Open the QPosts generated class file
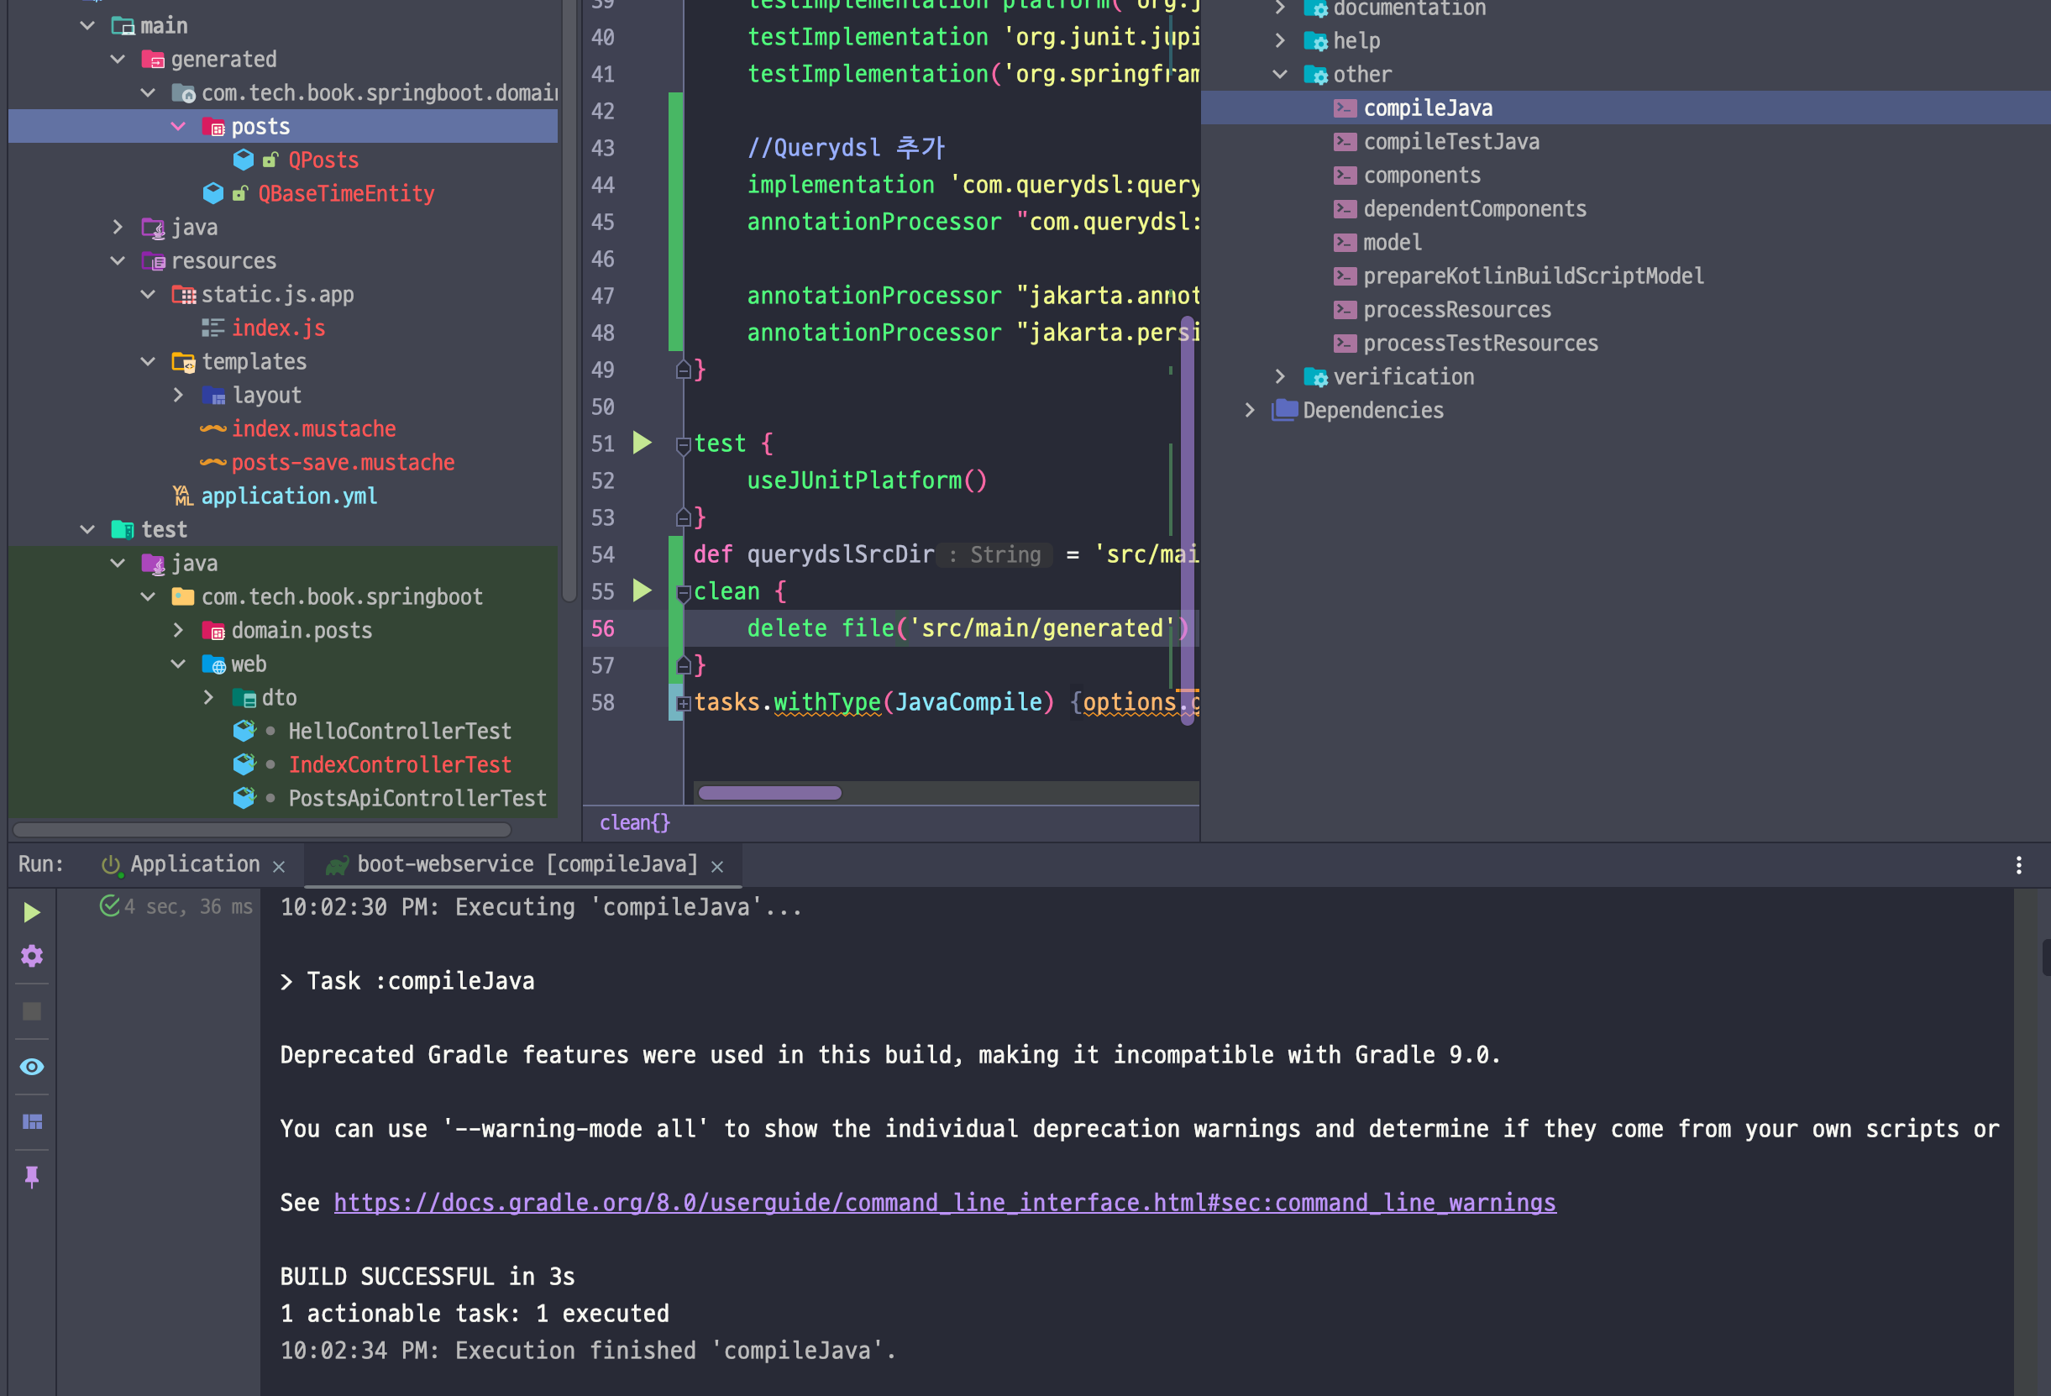This screenshot has height=1396, width=2051. pyautogui.click(x=323, y=160)
